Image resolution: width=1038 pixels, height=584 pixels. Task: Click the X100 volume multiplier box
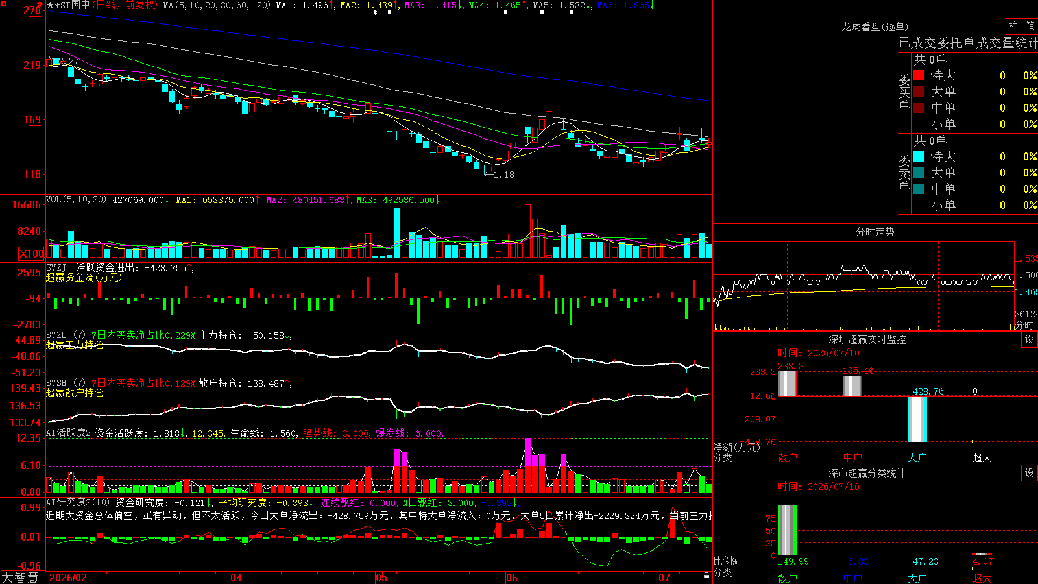tap(32, 254)
